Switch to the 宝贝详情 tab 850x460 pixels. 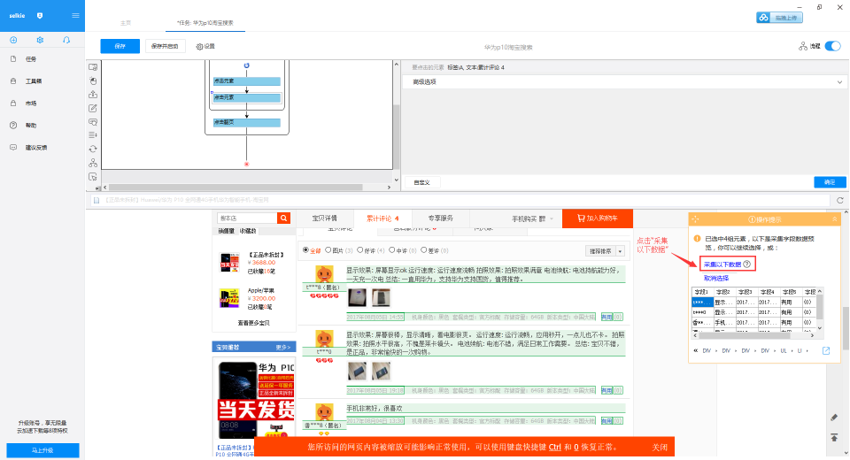[x=325, y=218]
